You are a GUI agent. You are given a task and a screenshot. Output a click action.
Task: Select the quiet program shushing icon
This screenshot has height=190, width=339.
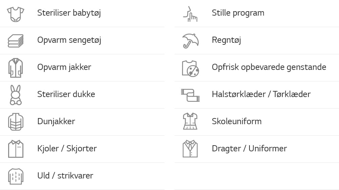(x=190, y=14)
